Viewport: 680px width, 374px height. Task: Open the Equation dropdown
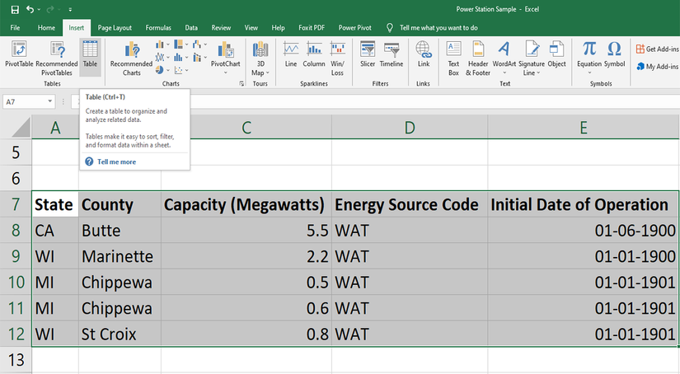click(x=589, y=72)
